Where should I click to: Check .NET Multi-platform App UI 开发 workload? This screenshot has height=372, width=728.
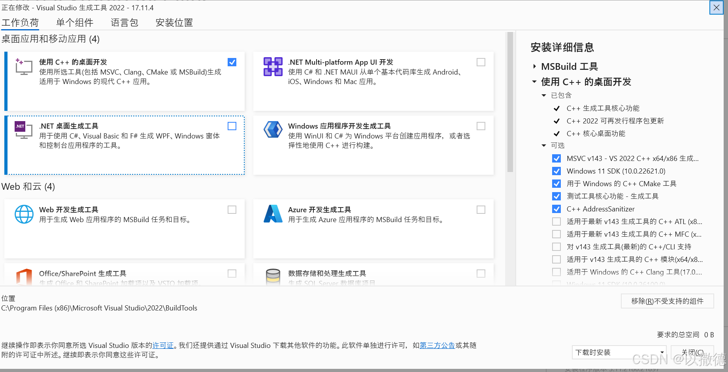click(481, 62)
